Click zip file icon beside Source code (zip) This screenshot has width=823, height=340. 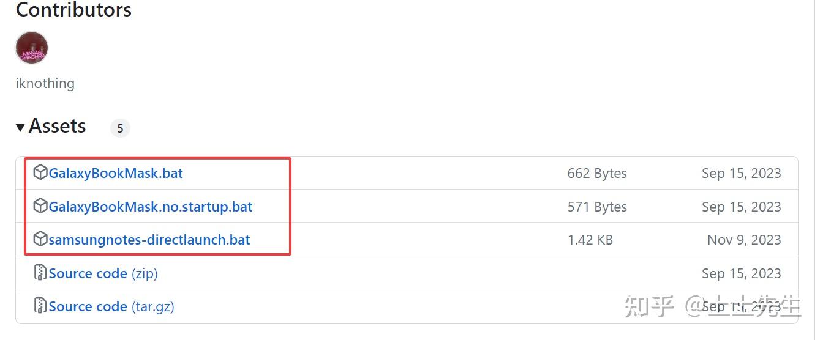(x=40, y=273)
